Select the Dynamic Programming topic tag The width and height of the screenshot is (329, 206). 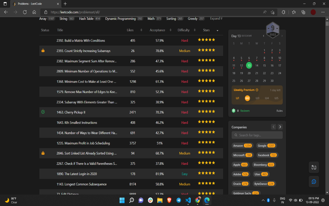coord(120,19)
